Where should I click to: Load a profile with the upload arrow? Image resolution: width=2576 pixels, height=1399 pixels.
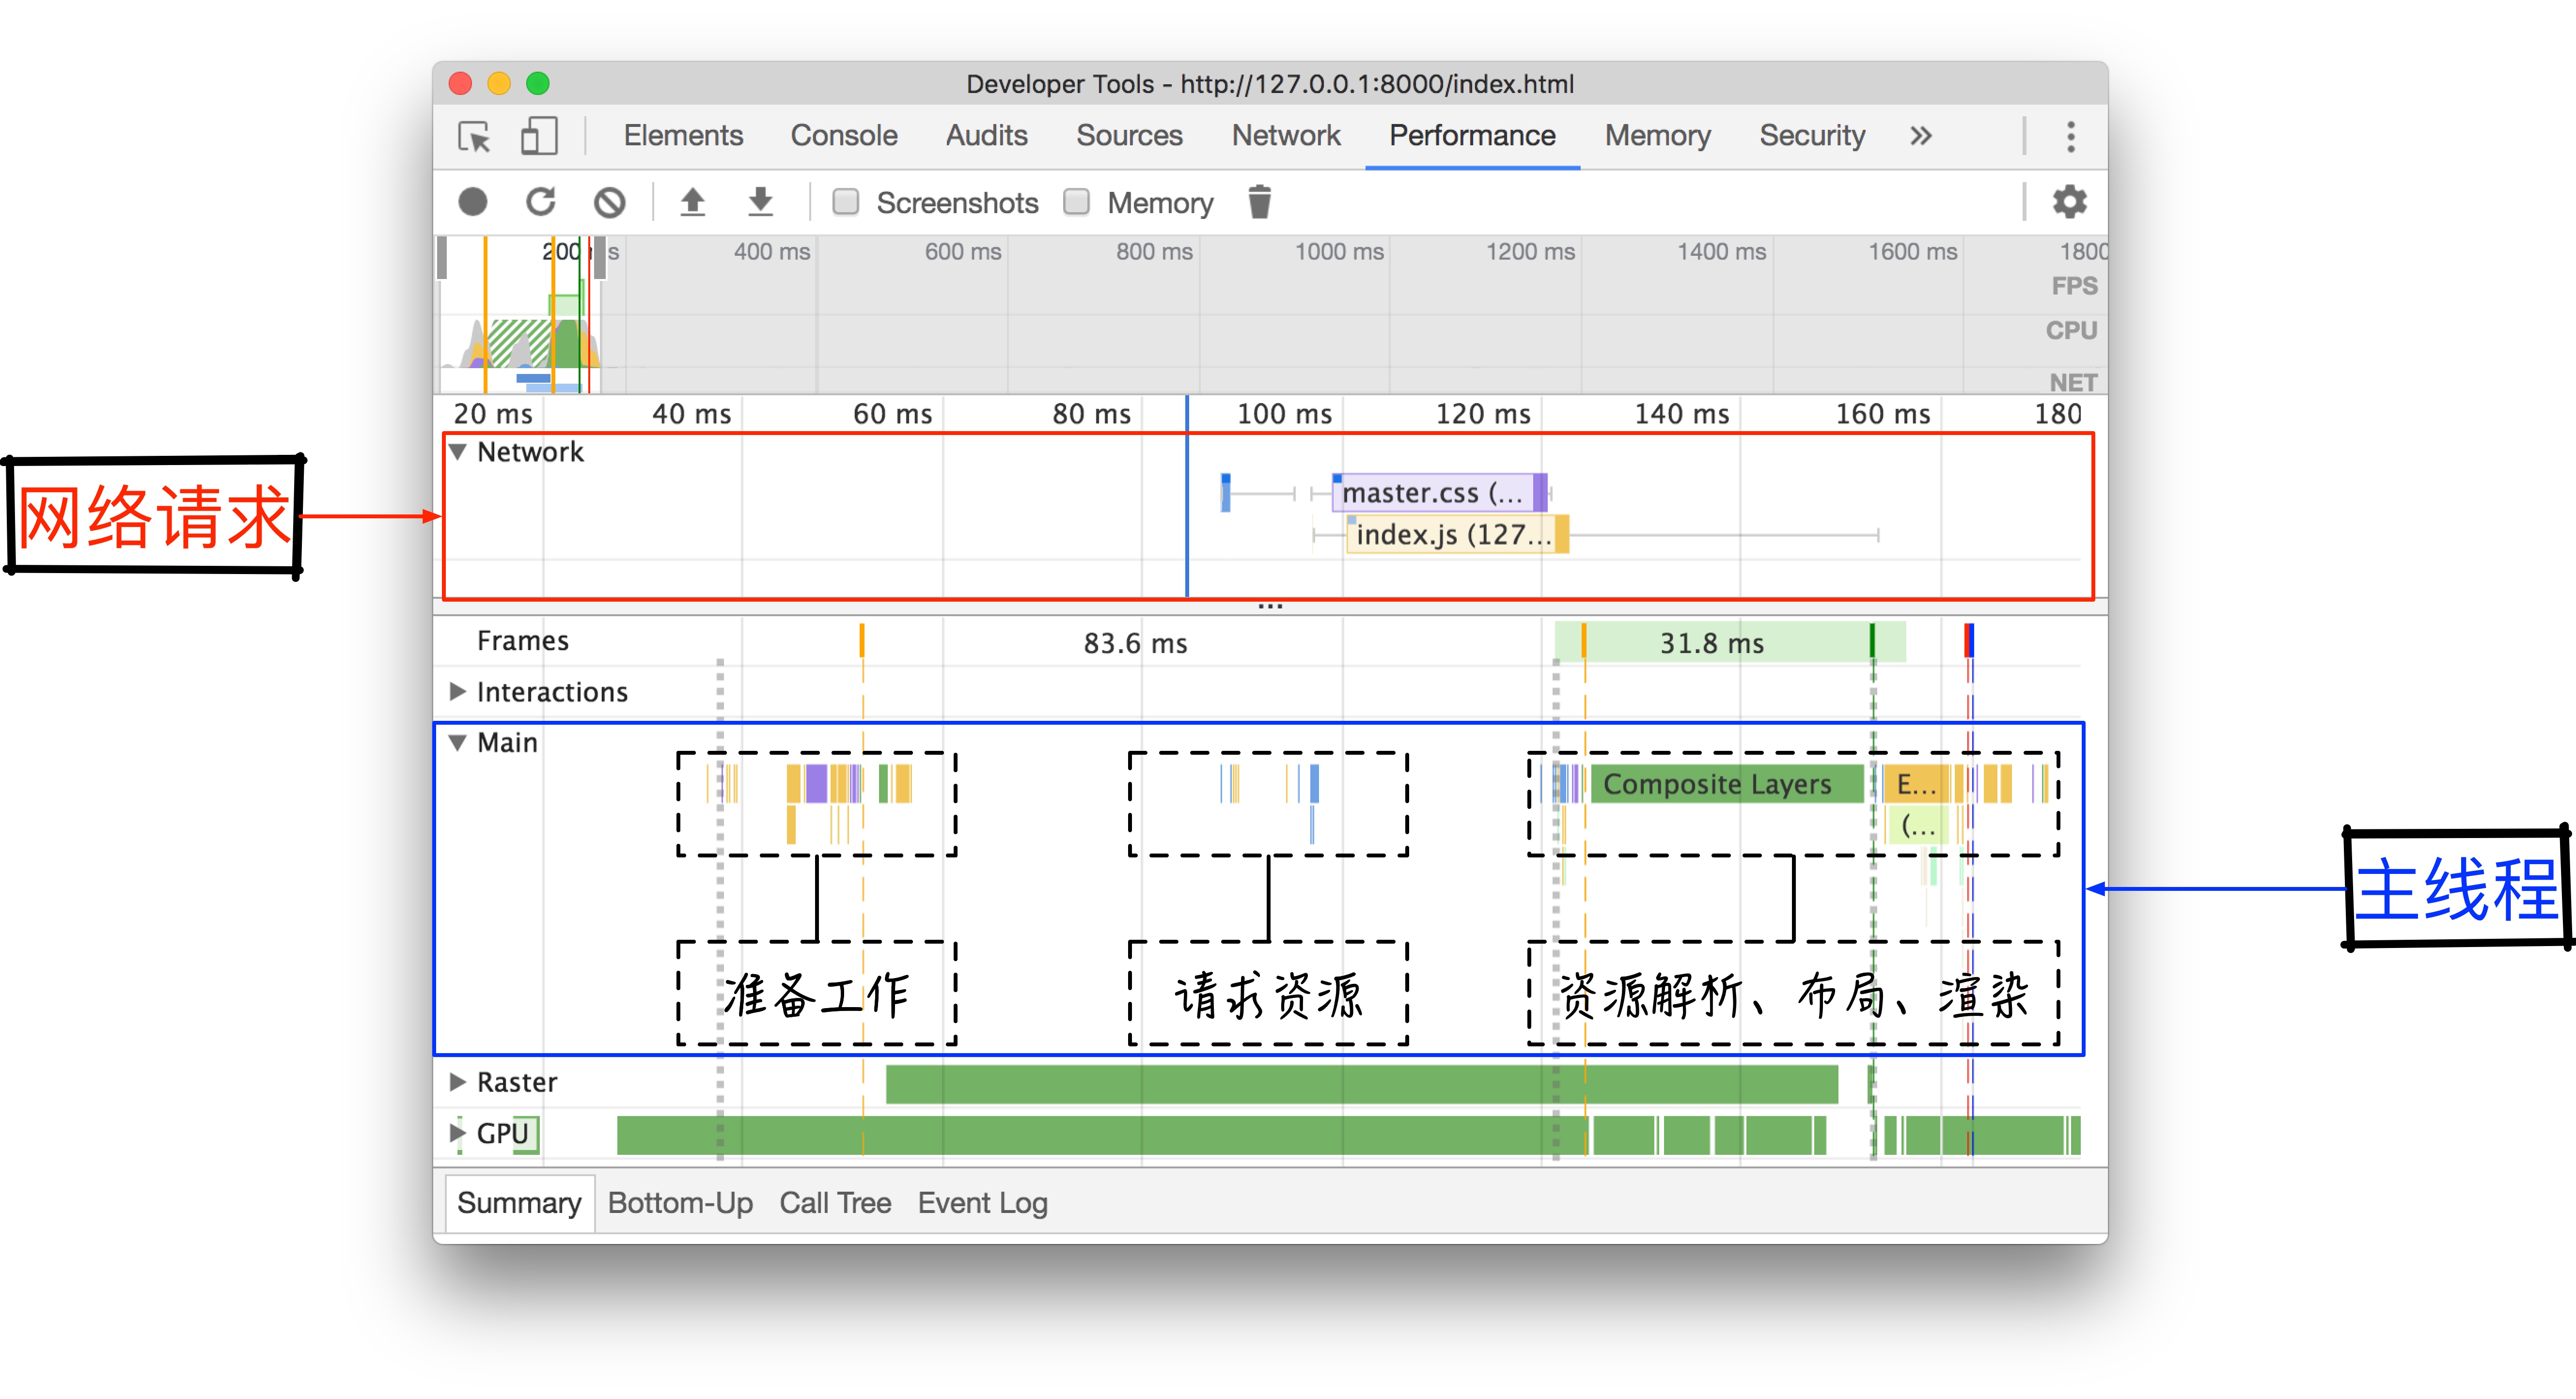[x=692, y=202]
